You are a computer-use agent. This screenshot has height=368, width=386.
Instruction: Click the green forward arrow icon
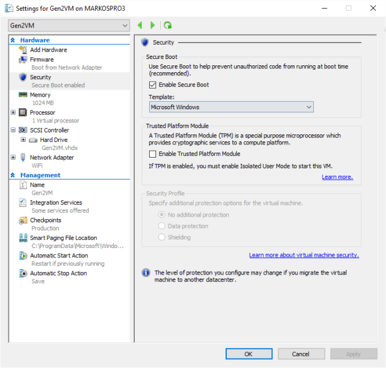pyautogui.click(x=152, y=25)
